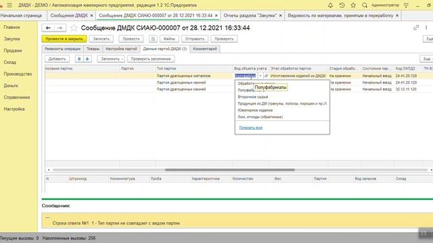Image resolution: width=433 pixels, height=243 pixels.
Task: Switch to Сообщения ДМДК tab
Action: [x=69, y=16]
